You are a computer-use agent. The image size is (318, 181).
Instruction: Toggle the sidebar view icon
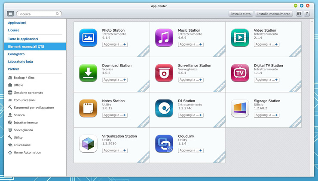pyautogui.click(x=10, y=14)
